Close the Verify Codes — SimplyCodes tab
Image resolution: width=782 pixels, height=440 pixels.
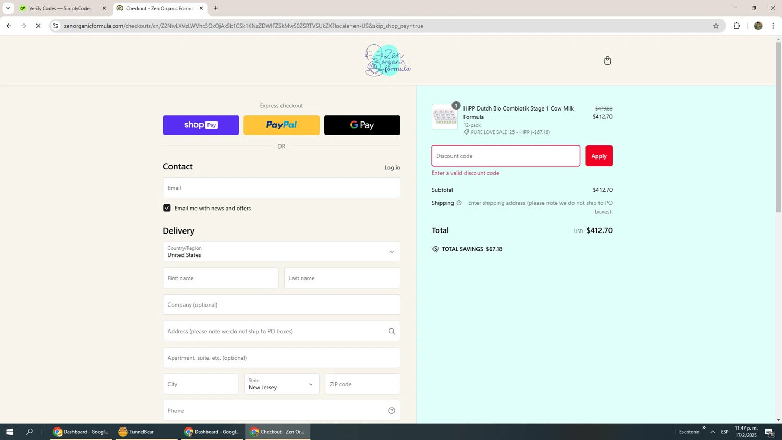click(104, 8)
